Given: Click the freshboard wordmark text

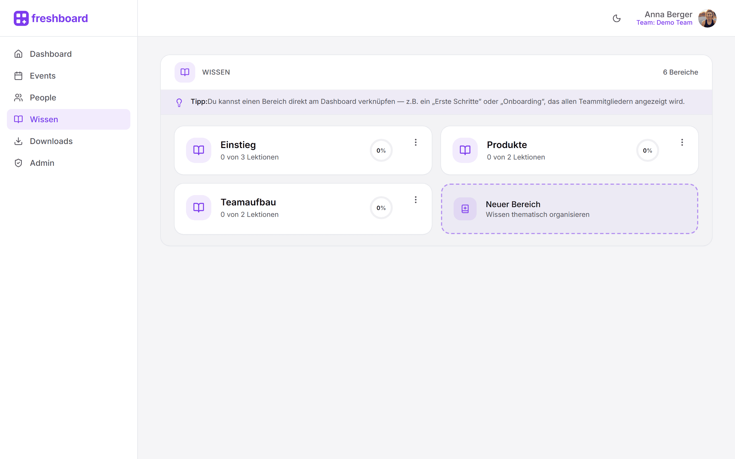Looking at the screenshot, I should [x=59, y=18].
